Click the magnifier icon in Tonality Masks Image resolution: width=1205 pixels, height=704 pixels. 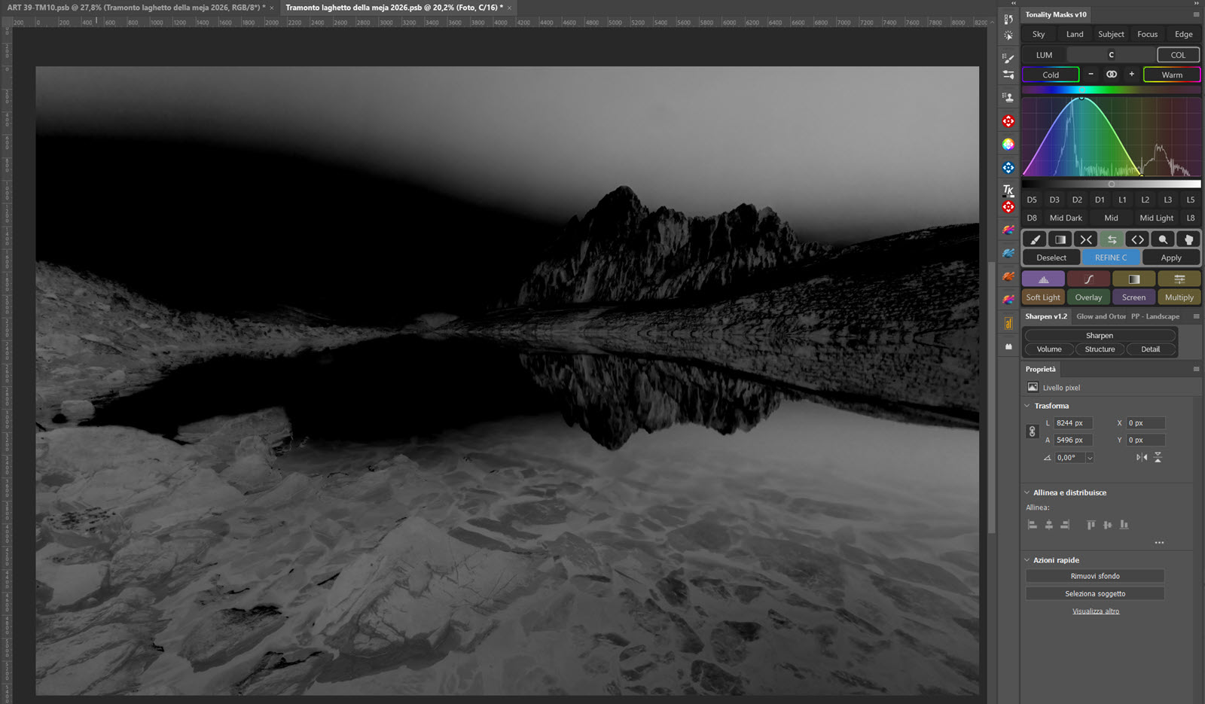(x=1163, y=239)
